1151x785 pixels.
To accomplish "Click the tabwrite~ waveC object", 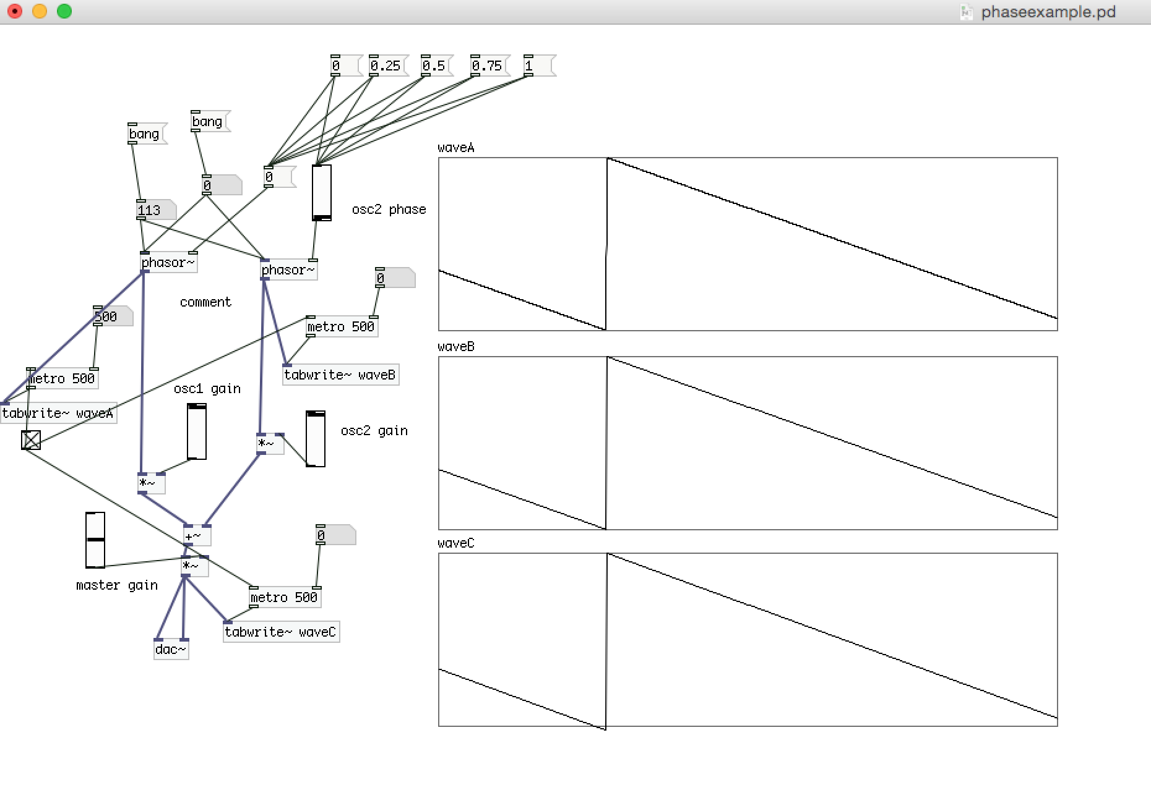I will 281,632.
